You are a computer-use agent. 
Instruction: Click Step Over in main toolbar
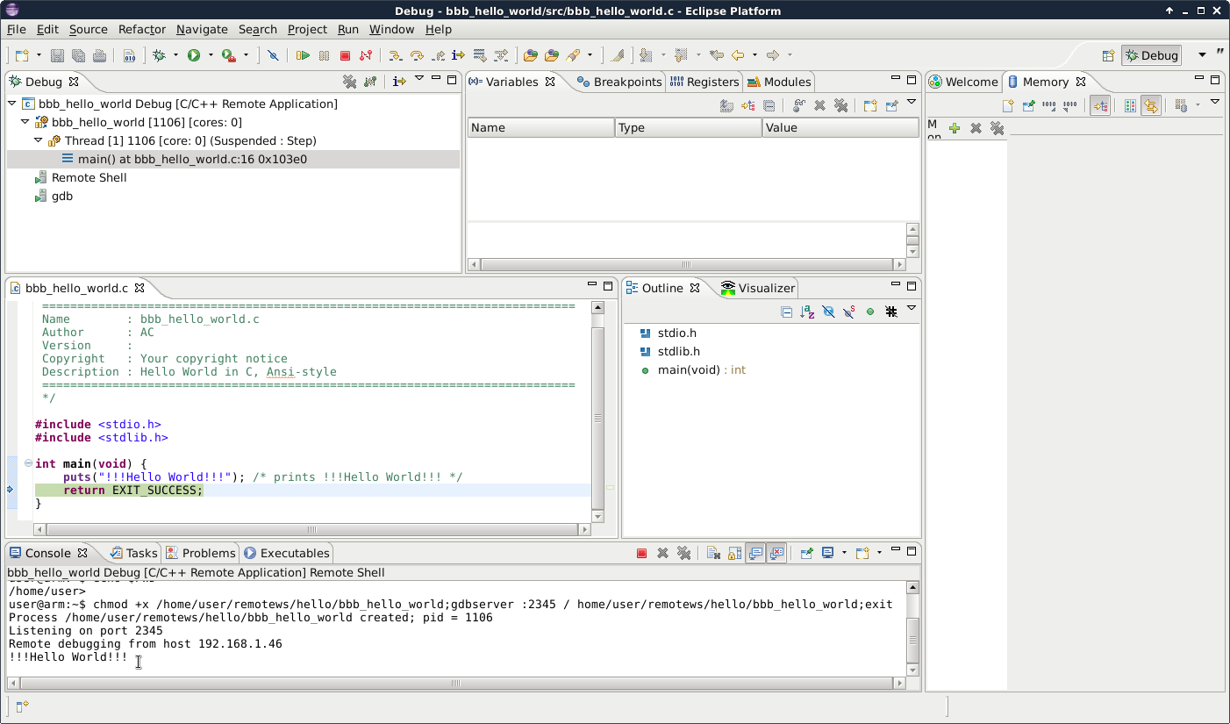[x=417, y=55]
